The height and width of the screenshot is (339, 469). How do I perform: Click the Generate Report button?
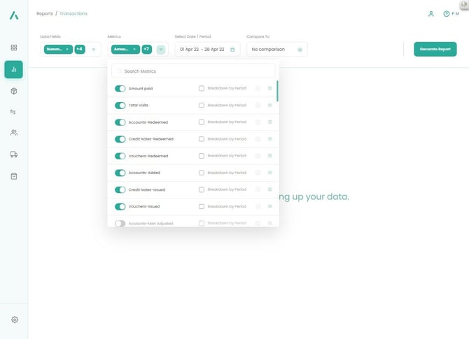[435, 49]
